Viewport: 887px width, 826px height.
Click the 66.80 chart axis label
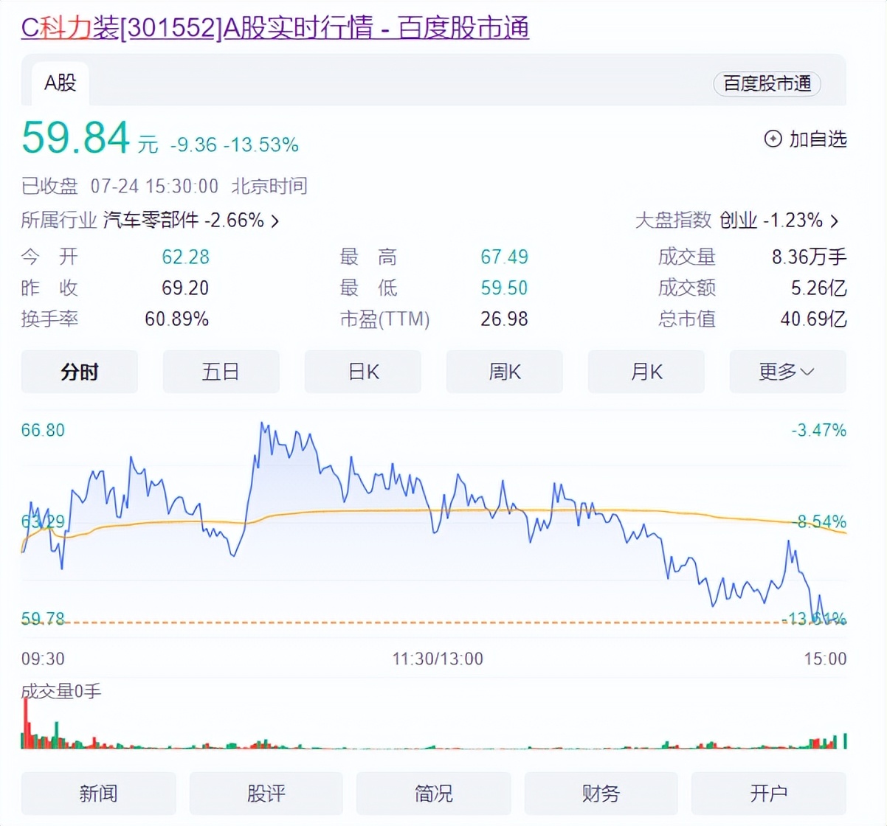tap(43, 430)
